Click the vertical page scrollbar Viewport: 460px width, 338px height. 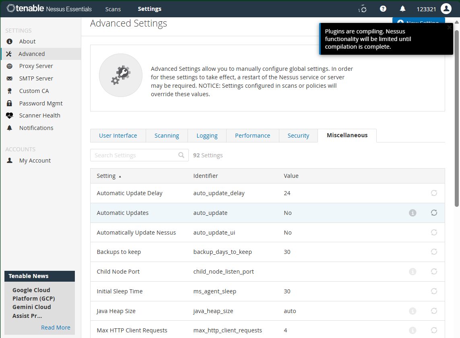(x=456, y=121)
